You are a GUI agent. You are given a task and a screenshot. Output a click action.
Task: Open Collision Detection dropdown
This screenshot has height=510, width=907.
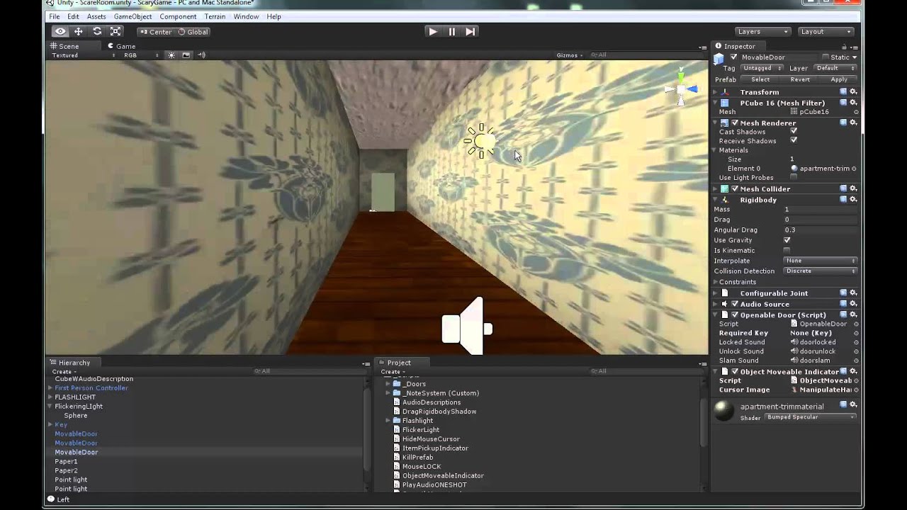pos(821,271)
